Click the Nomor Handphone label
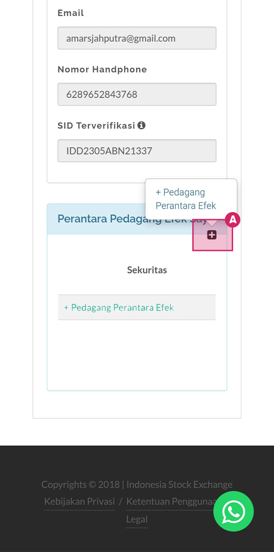 coord(102,69)
